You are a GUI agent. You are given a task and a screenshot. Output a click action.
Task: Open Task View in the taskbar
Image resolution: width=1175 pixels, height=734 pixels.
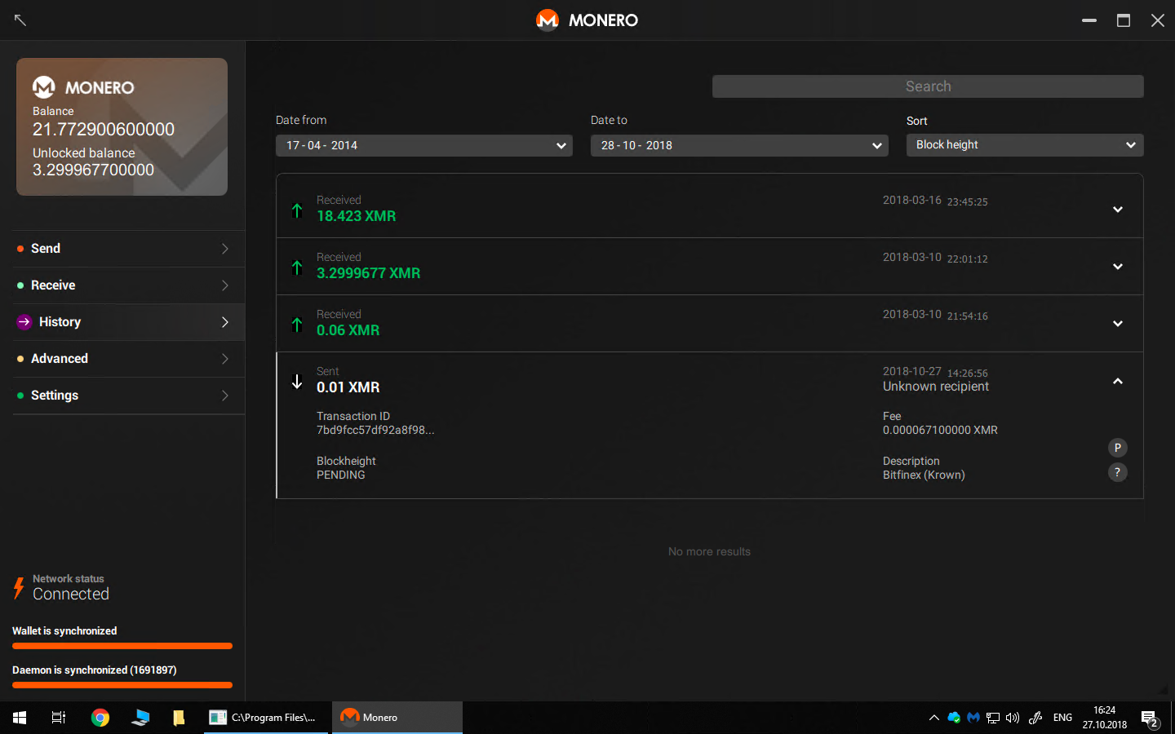tap(59, 718)
